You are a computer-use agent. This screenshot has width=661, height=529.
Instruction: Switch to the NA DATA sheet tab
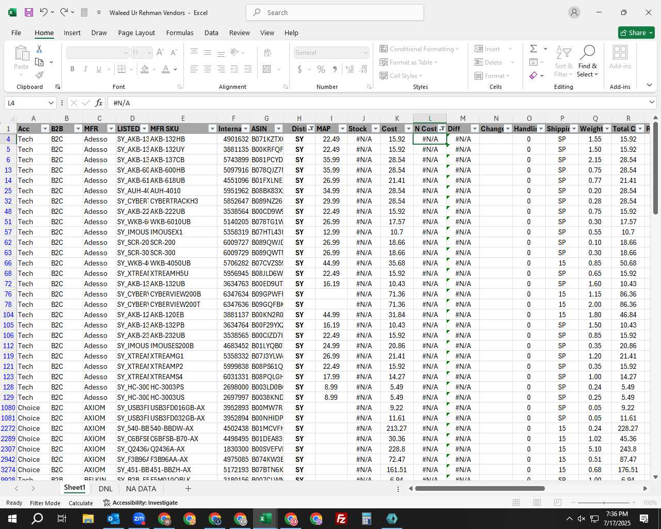click(141, 489)
